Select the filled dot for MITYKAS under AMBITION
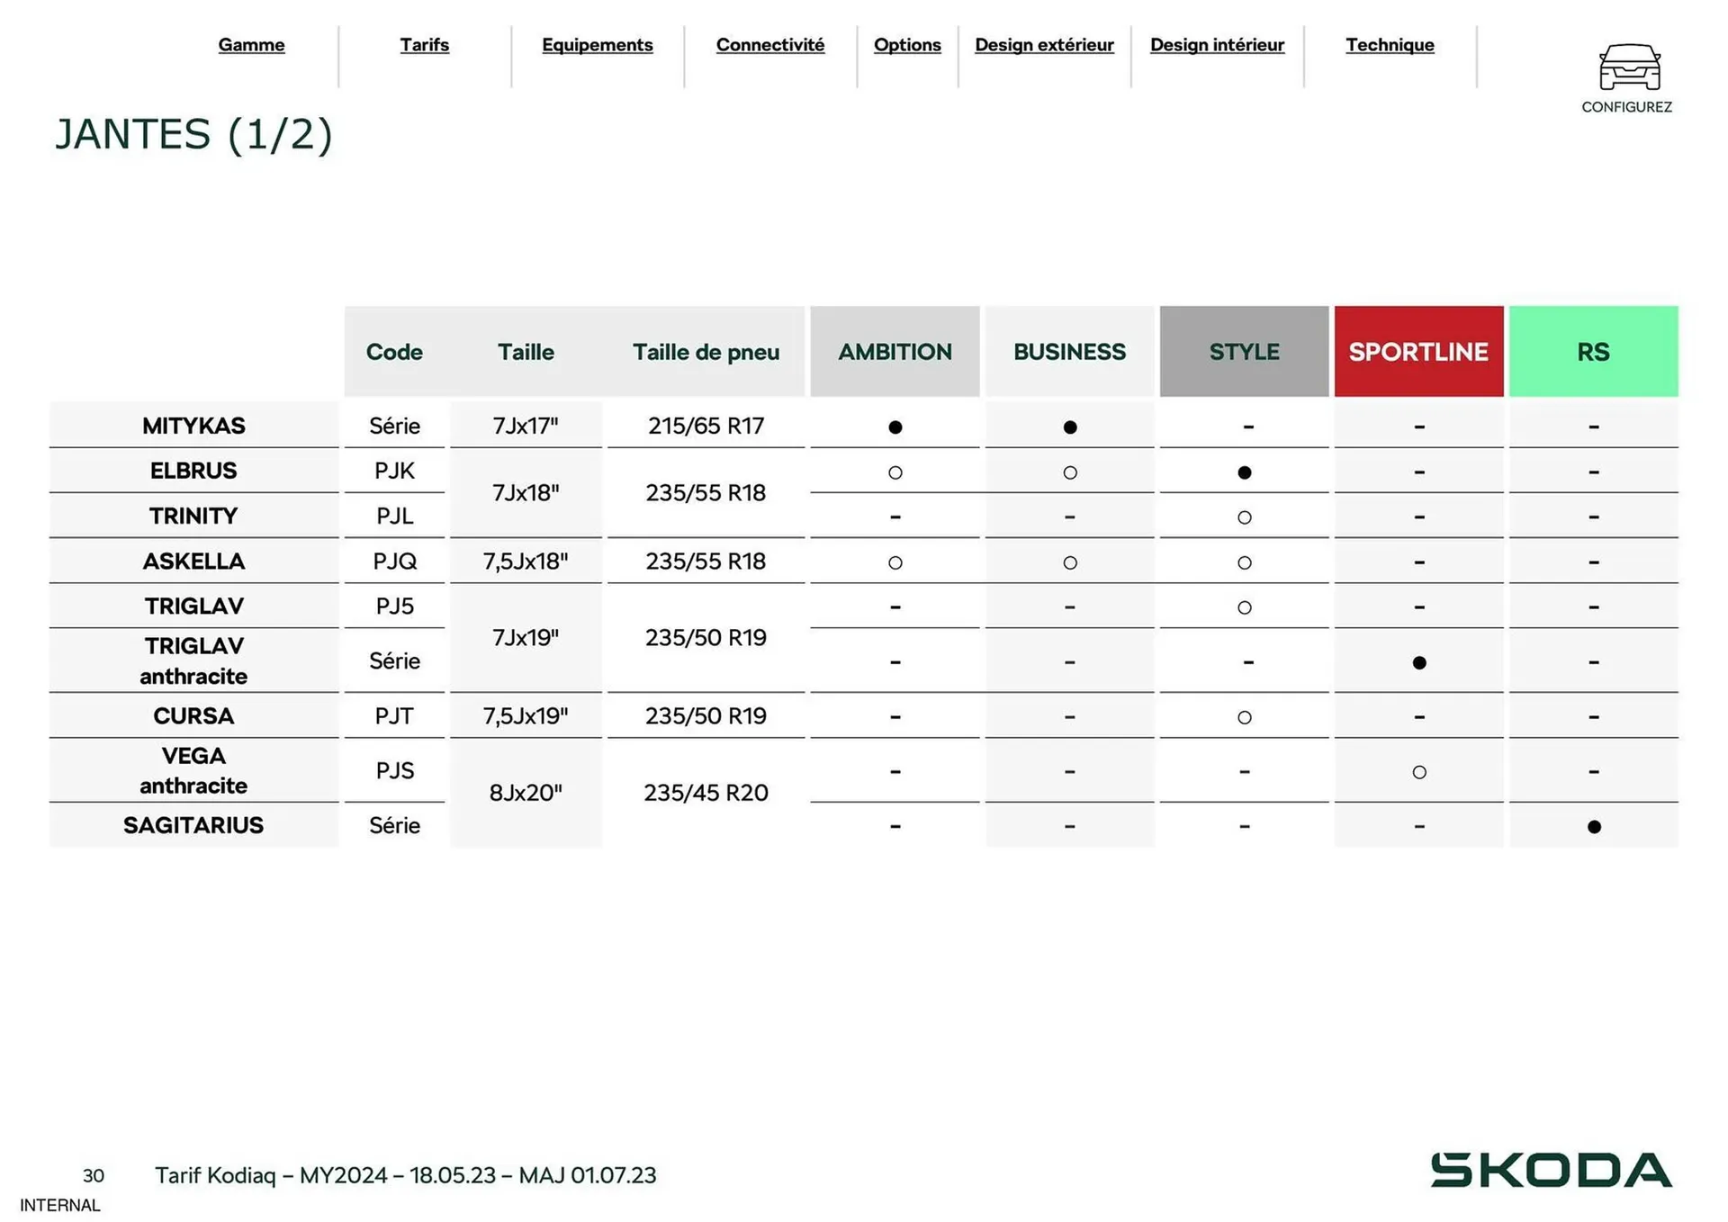This screenshot has height=1222, width=1728. click(x=895, y=427)
